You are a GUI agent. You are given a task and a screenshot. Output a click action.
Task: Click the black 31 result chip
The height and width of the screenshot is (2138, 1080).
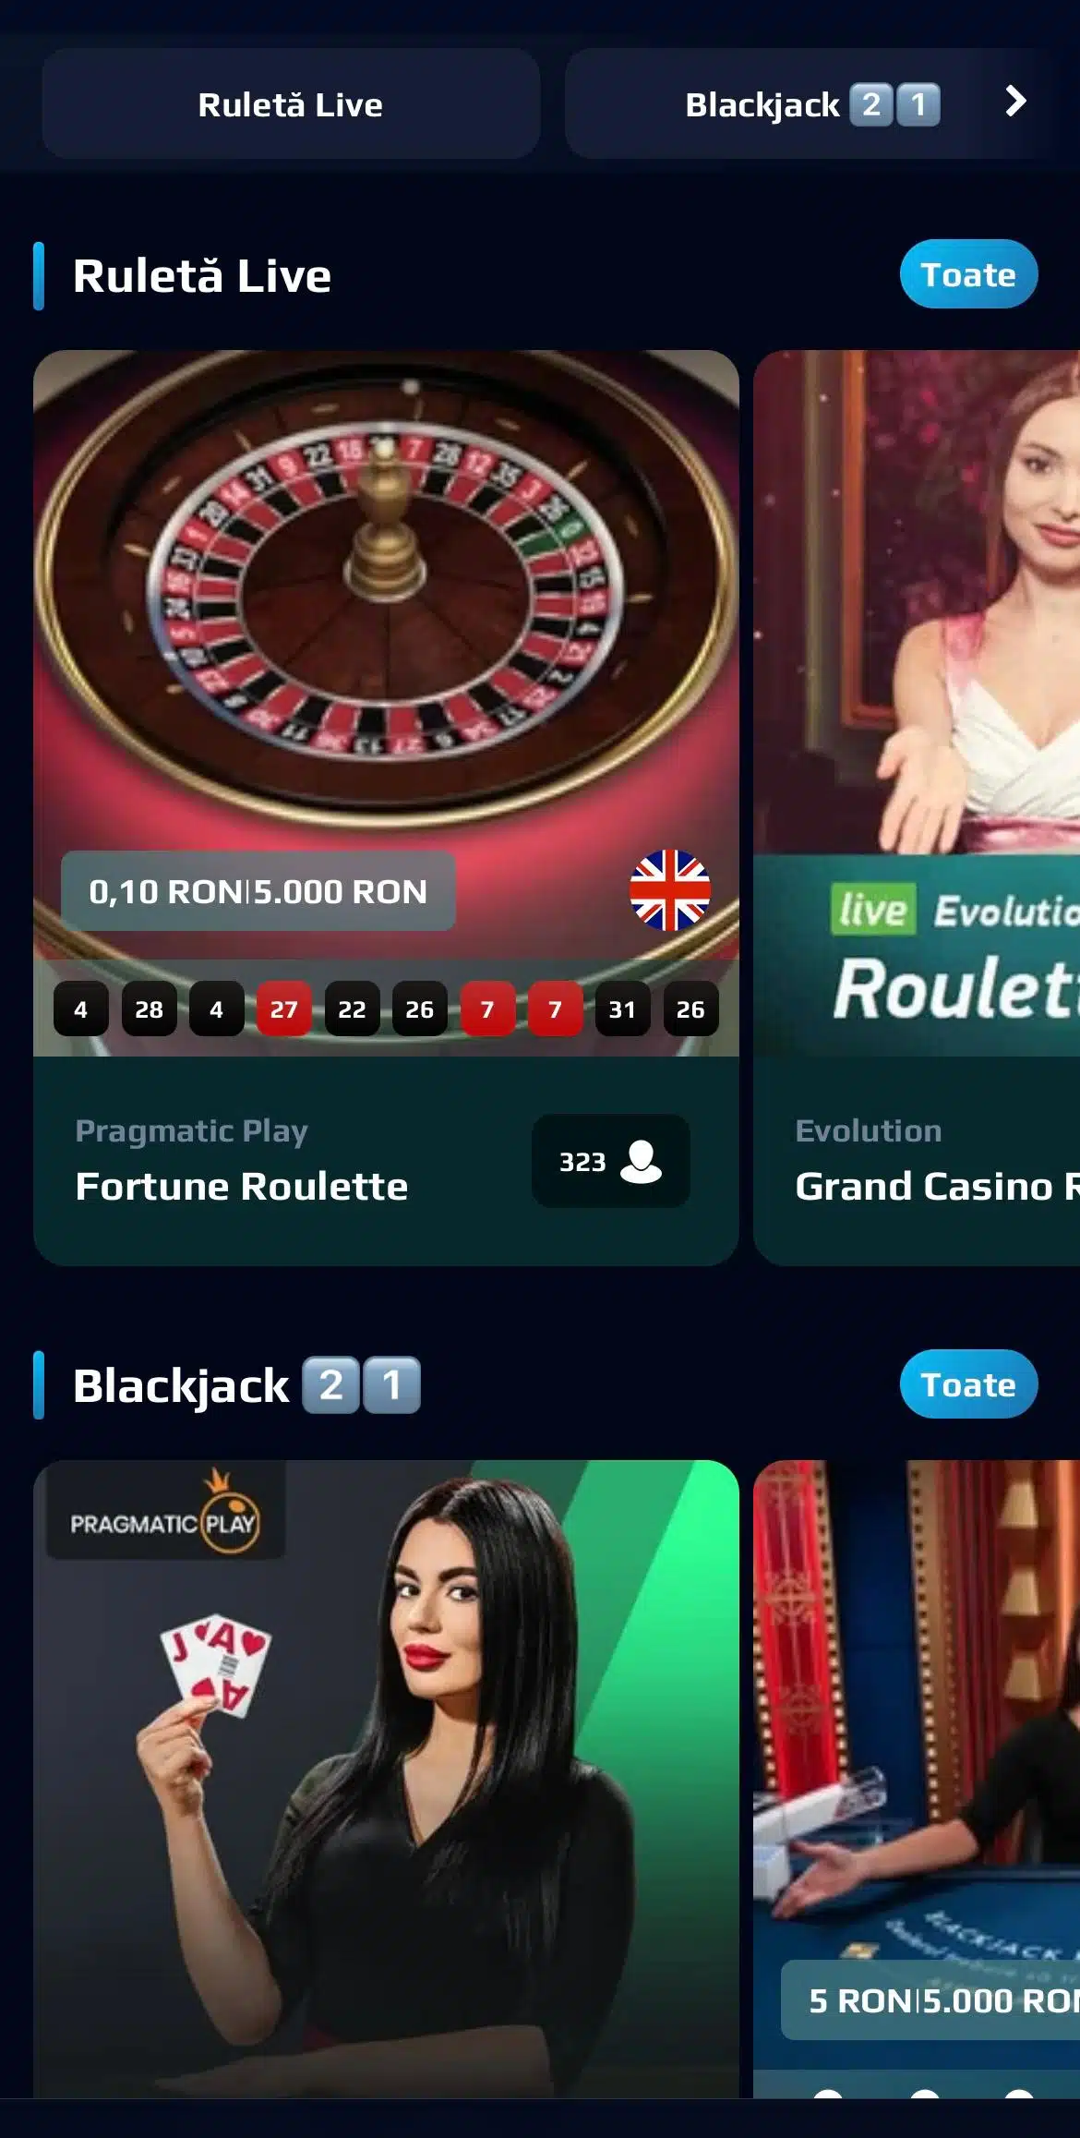tap(622, 1009)
